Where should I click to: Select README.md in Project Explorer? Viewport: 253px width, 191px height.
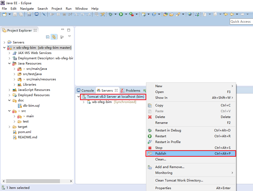(x=27, y=137)
